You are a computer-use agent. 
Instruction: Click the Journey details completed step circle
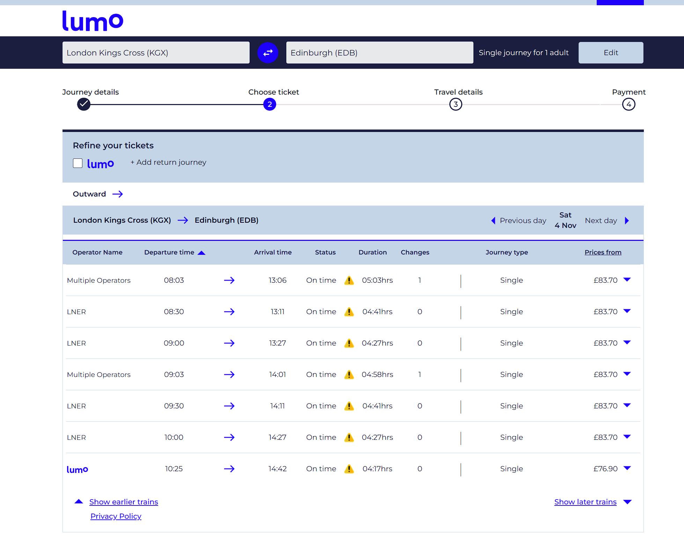click(x=84, y=104)
